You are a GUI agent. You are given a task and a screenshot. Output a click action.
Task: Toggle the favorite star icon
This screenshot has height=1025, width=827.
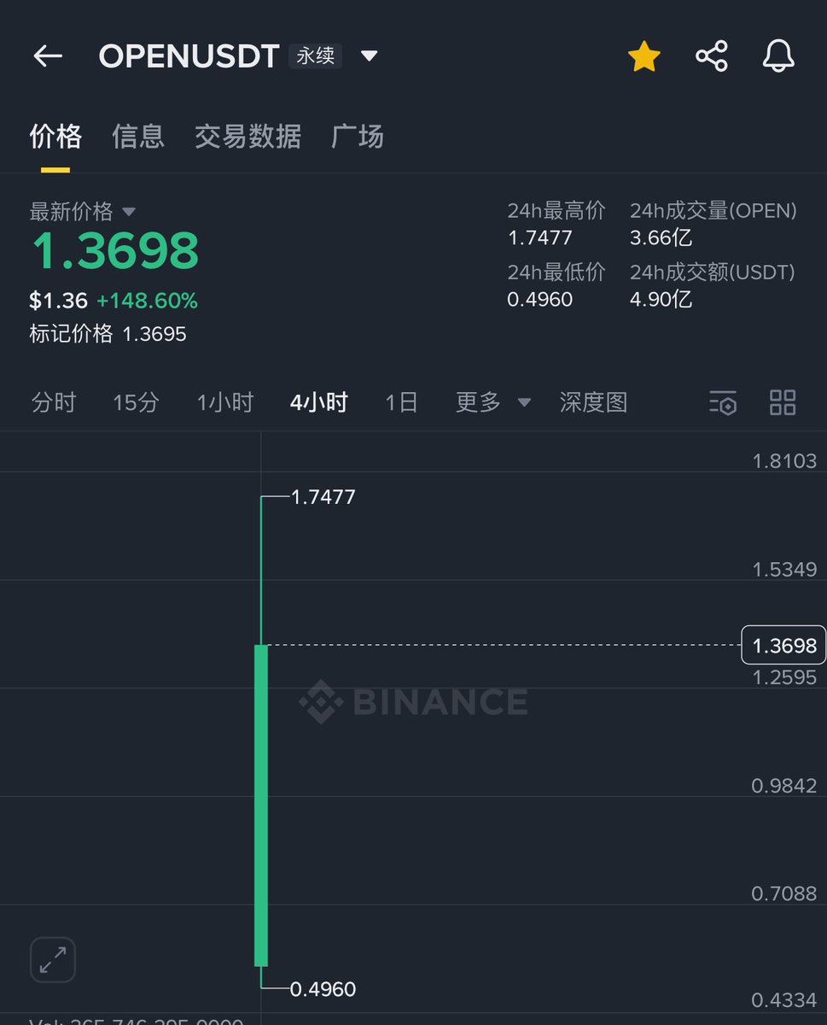pos(644,57)
